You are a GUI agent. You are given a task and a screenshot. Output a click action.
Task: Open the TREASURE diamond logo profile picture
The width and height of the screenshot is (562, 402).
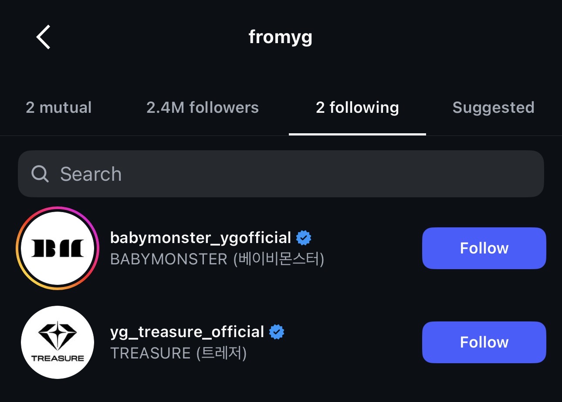(x=58, y=342)
